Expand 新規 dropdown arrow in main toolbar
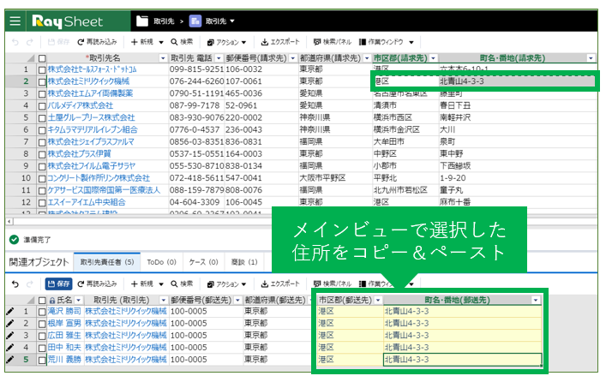The image size is (606, 376). point(161,42)
